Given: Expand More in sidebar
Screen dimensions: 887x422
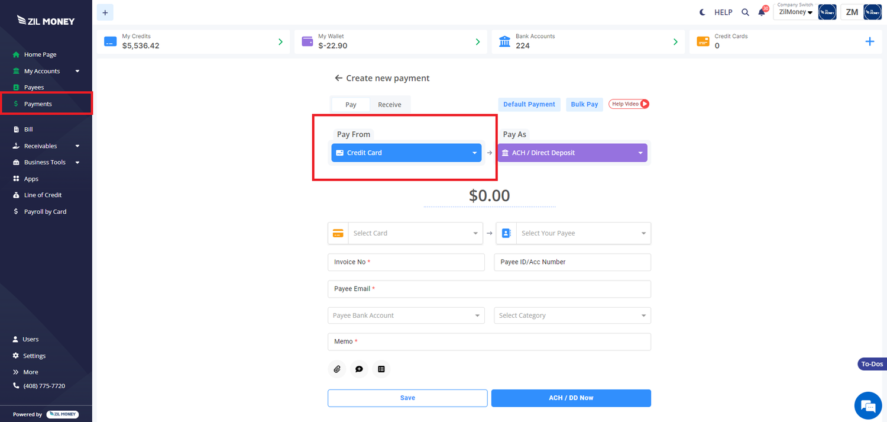Looking at the screenshot, I should click(31, 372).
